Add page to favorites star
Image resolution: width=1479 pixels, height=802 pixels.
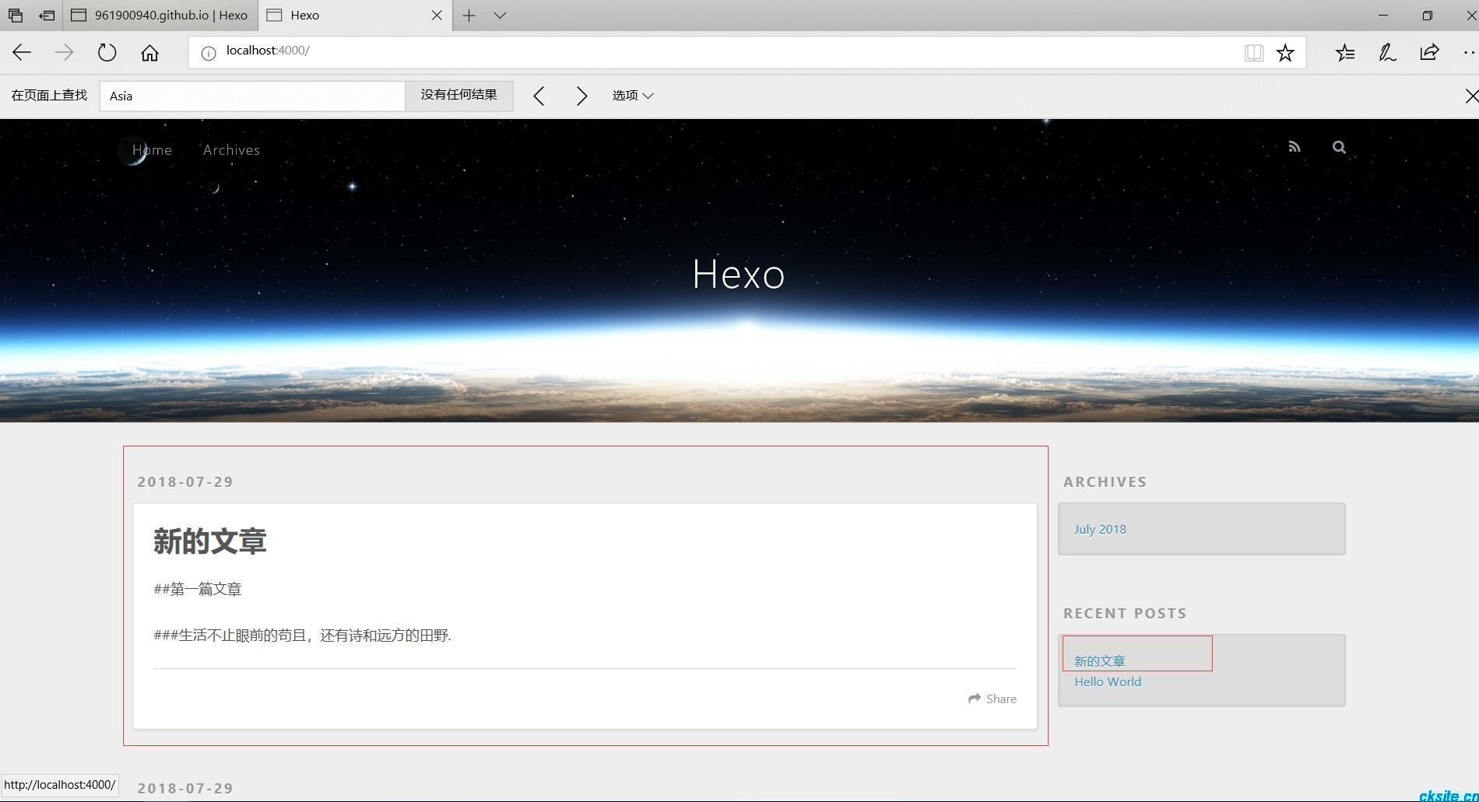1285,52
